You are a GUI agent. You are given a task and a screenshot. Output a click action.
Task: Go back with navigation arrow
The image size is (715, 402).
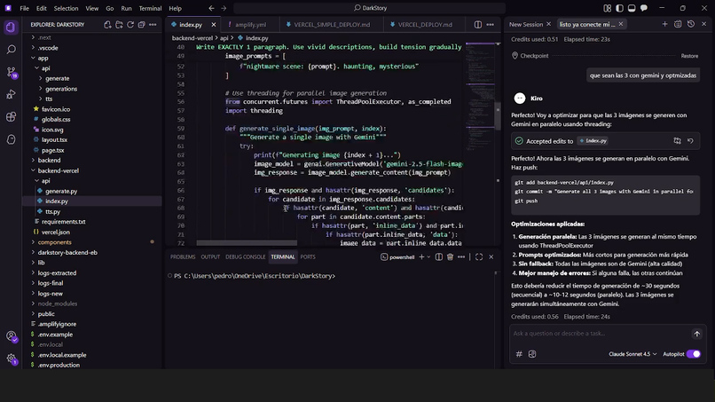212,8
